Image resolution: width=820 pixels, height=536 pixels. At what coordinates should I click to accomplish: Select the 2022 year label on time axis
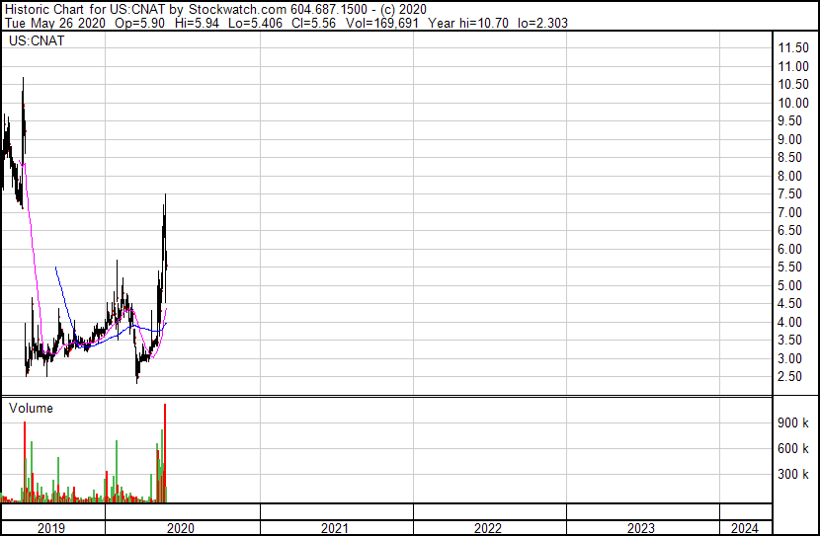tap(488, 528)
